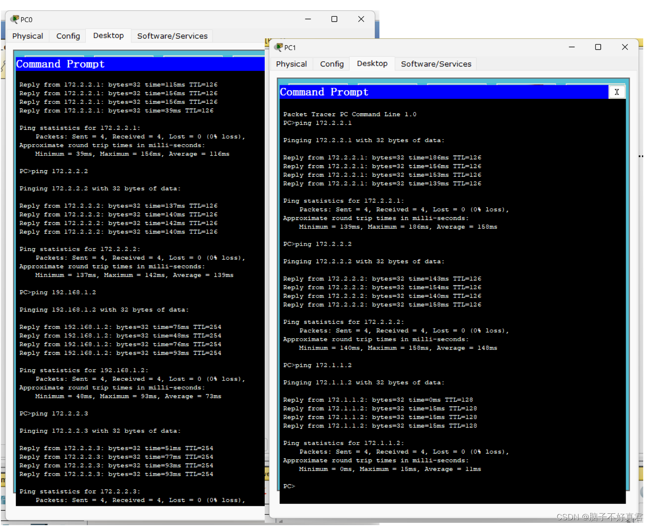The width and height of the screenshot is (650, 526).
Task: Click 'Average = 116ms' statistics line in PC0
Action: (x=132, y=154)
